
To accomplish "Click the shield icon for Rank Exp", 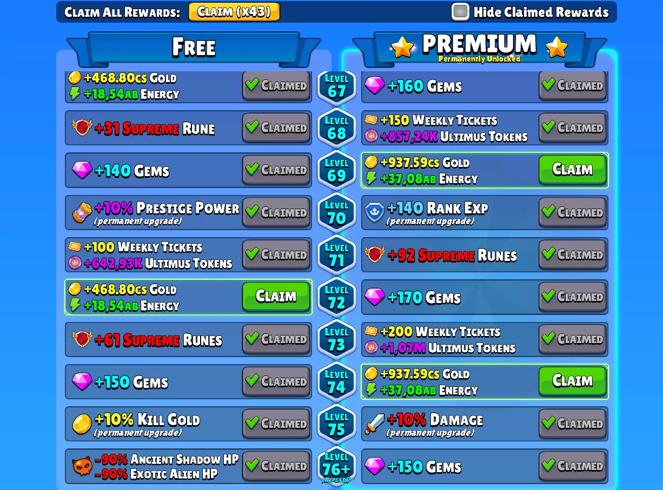I will [374, 212].
